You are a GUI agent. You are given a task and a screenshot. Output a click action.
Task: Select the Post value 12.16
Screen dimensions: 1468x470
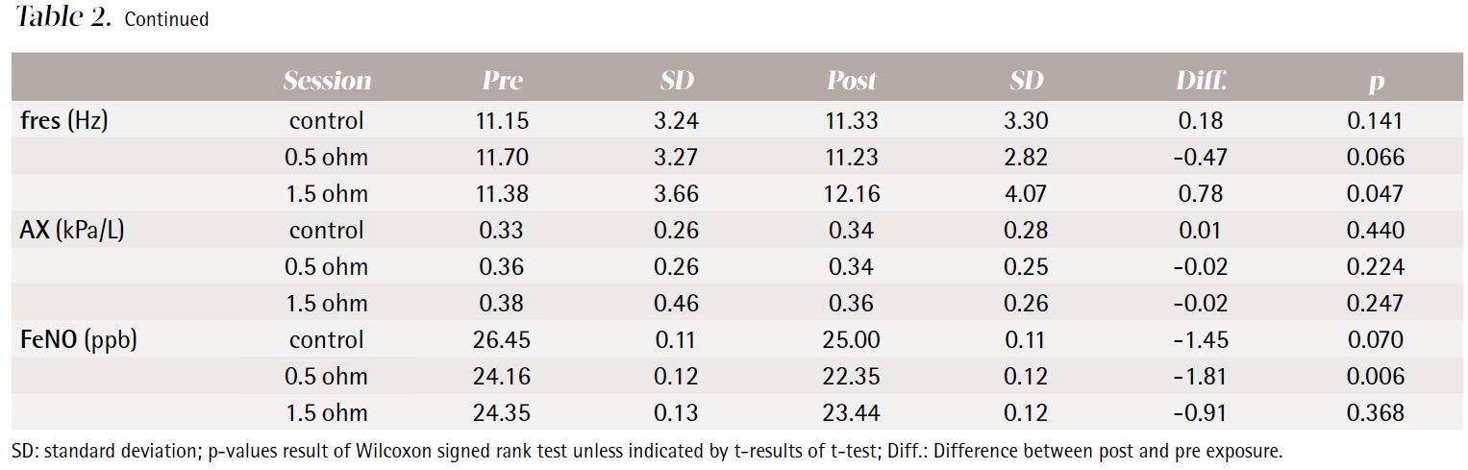click(x=852, y=194)
